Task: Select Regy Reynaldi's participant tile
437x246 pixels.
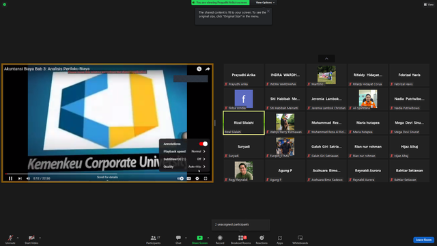Action: (244, 171)
